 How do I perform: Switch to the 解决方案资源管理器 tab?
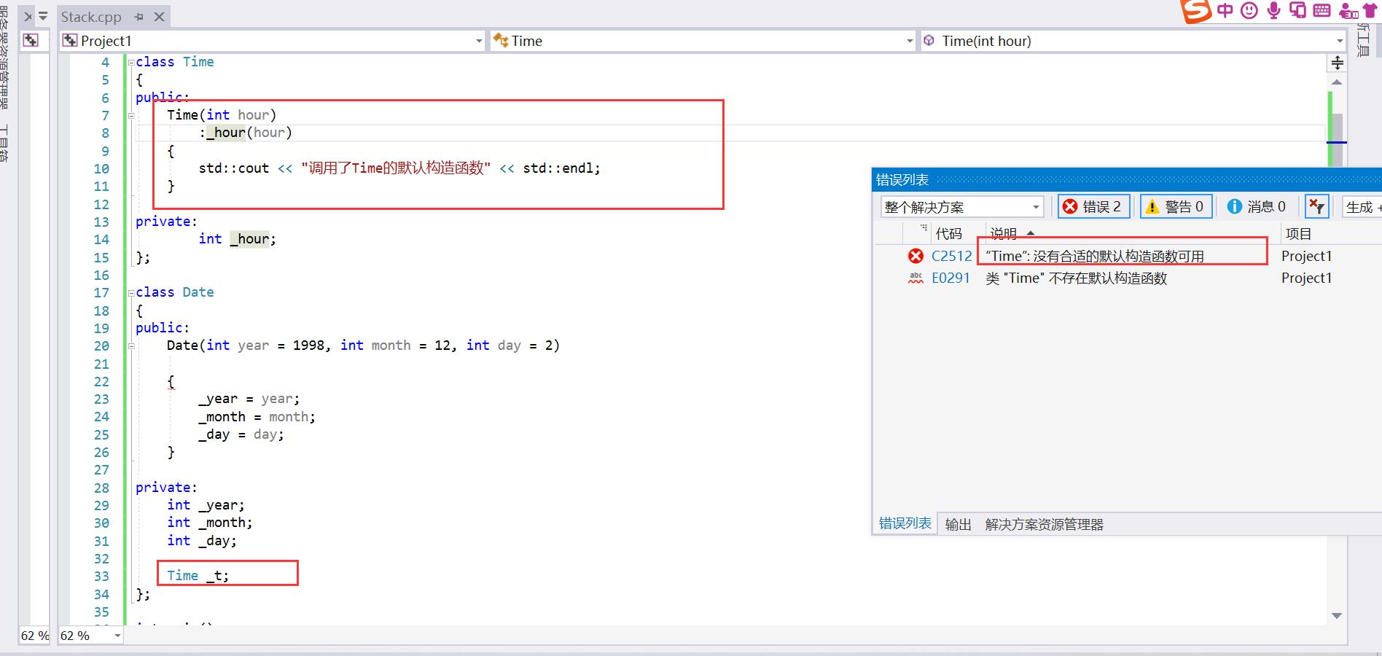(1044, 524)
